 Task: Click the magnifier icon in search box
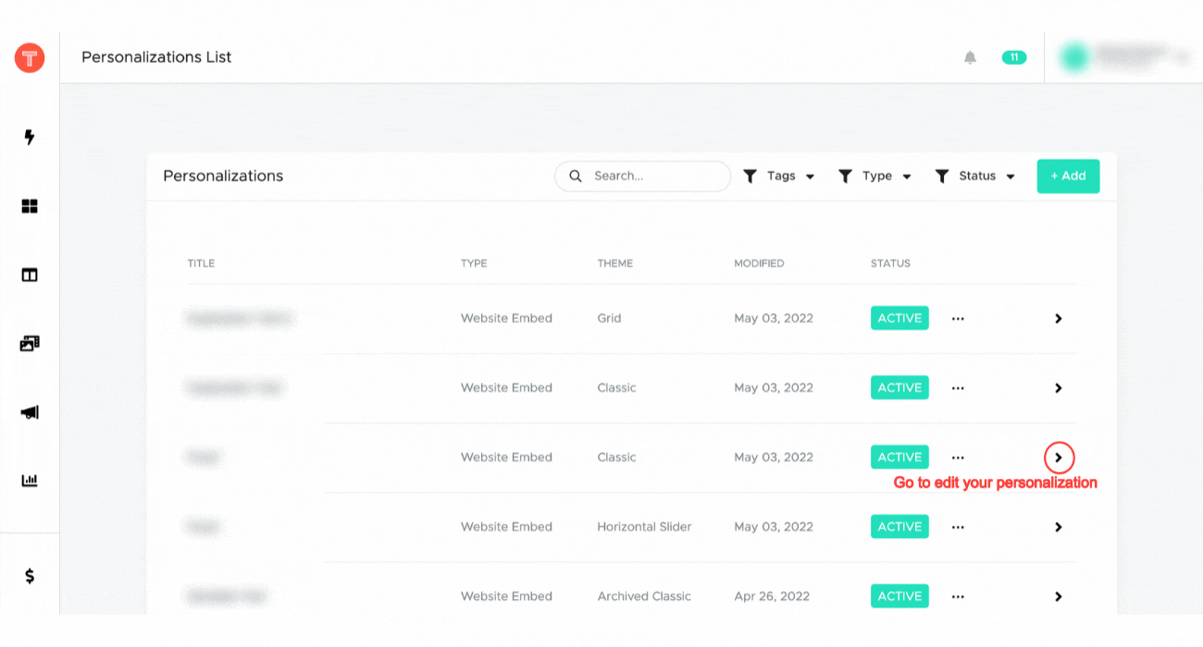point(576,176)
